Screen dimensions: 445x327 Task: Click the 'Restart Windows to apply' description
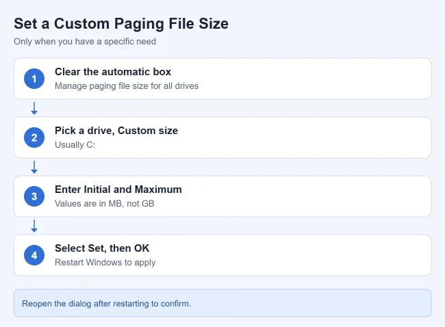click(105, 262)
